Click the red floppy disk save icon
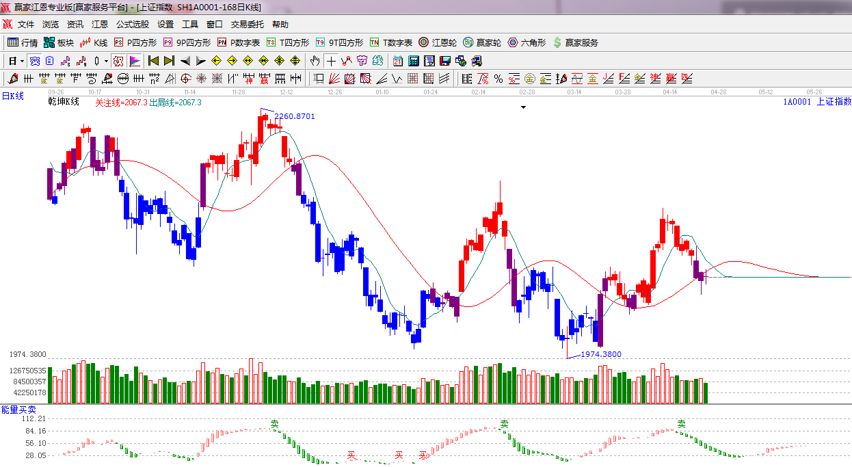The width and height of the screenshot is (852, 467). tap(445, 61)
